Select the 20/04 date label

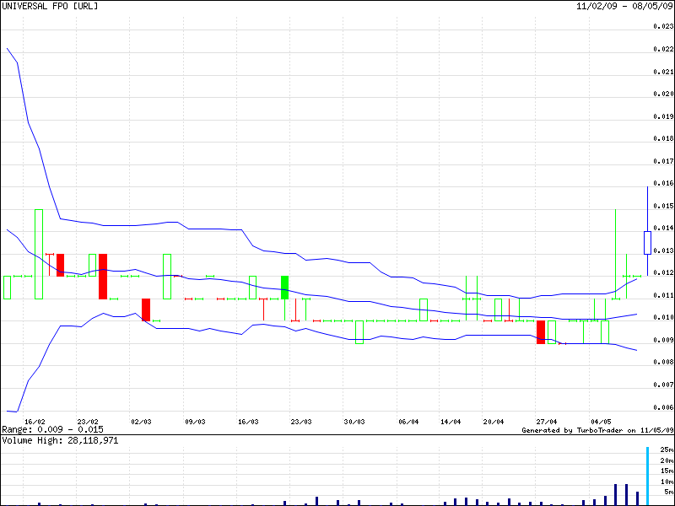click(494, 422)
